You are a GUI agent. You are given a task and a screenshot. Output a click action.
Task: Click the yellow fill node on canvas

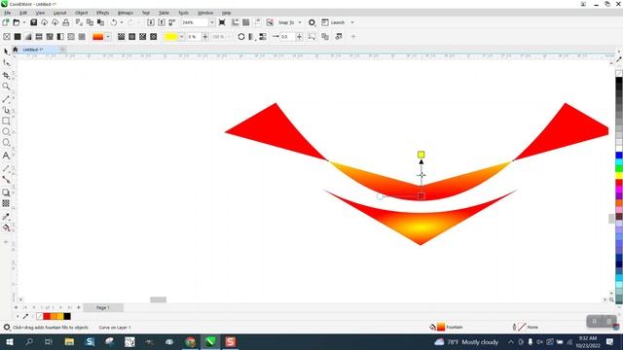tap(421, 155)
